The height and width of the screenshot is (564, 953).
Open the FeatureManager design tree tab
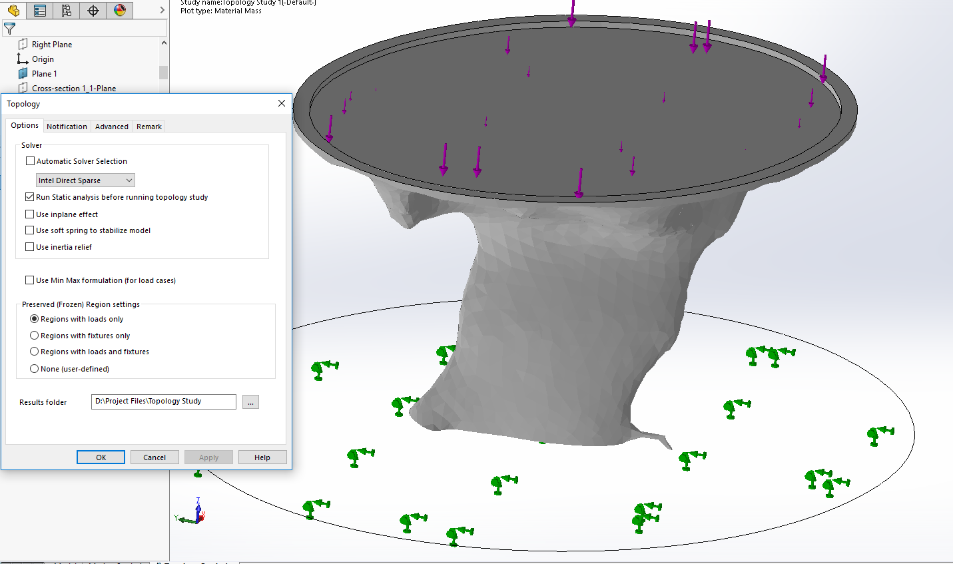coord(13,10)
